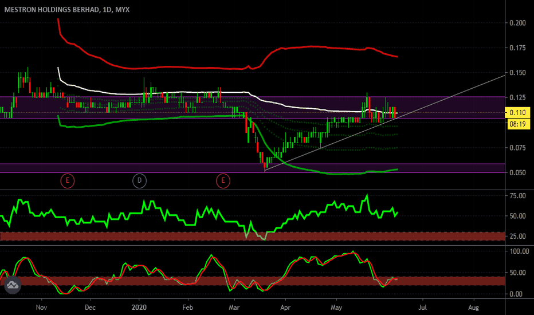Click the 08:19 countdown label
This screenshot has height=315, width=534.
(517, 124)
